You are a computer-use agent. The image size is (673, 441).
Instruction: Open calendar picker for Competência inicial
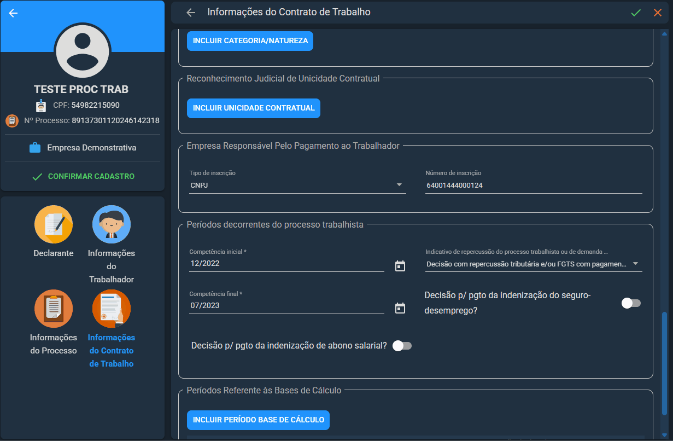400,266
